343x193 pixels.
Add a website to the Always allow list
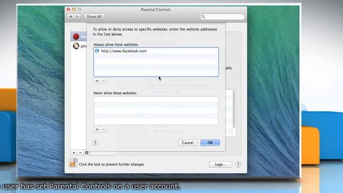(97, 81)
